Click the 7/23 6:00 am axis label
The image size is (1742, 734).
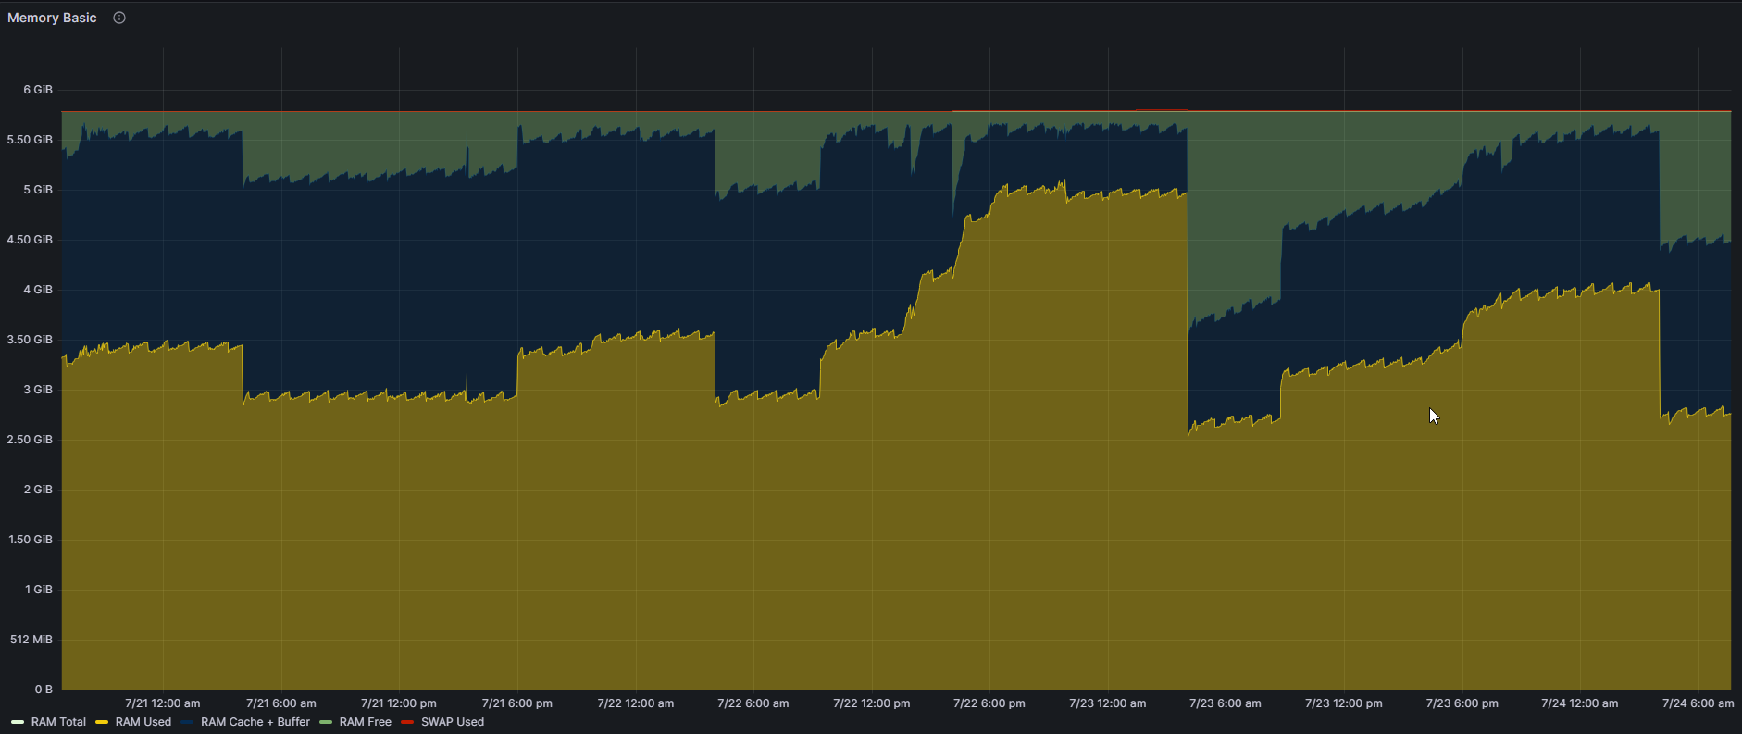[x=1226, y=703]
